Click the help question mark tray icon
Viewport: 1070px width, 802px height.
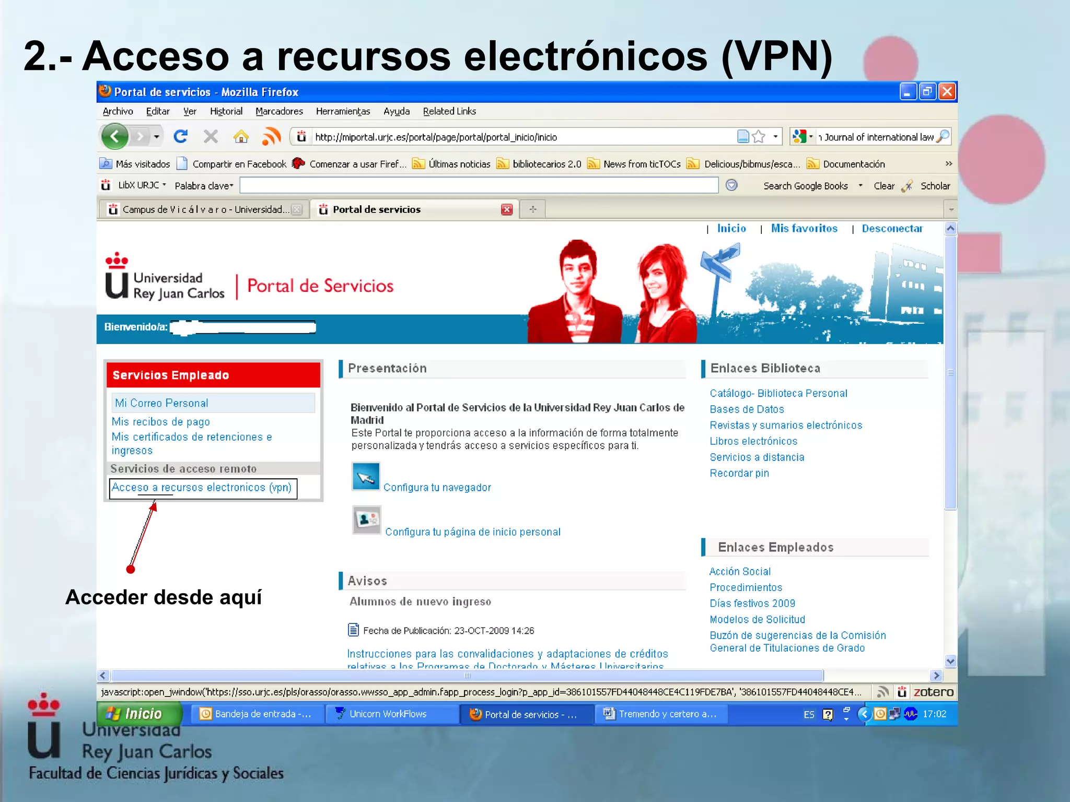(x=828, y=714)
